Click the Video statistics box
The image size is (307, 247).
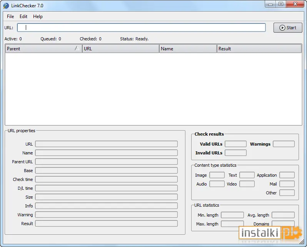(x=247, y=184)
